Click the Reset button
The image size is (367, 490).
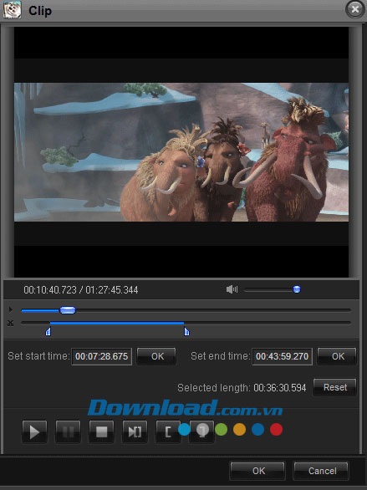click(x=335, y=387)
